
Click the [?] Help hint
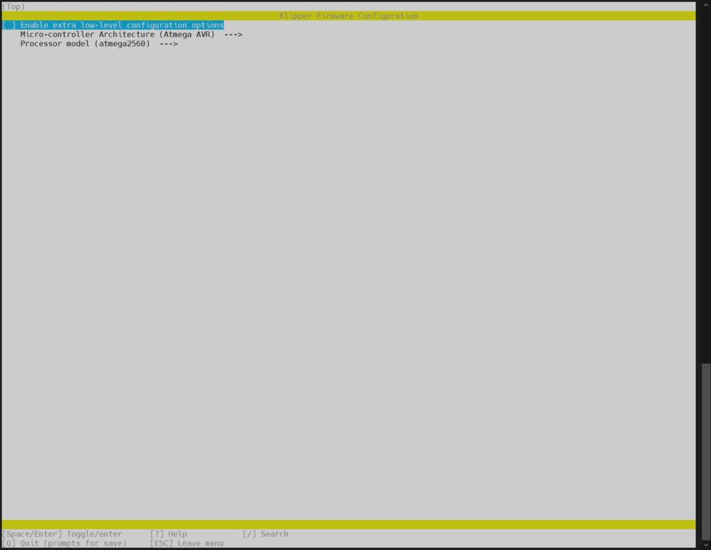pyautogui.click(x=168, y=533)
